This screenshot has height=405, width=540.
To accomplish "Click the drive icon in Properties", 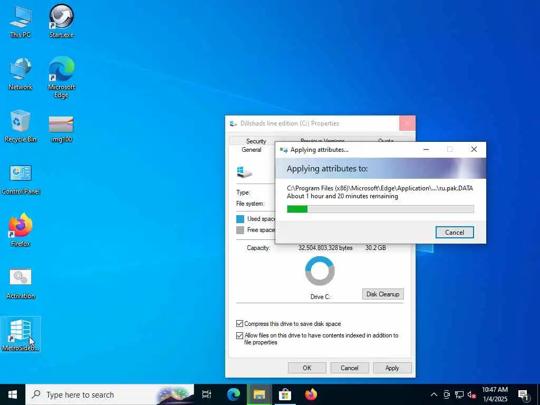I will tap(244, 172).
